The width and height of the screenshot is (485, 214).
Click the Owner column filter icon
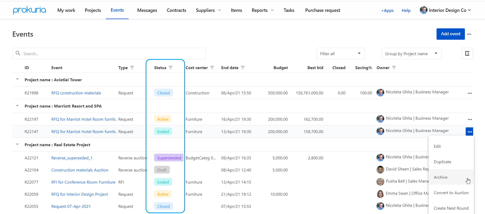tap(394, 68)
